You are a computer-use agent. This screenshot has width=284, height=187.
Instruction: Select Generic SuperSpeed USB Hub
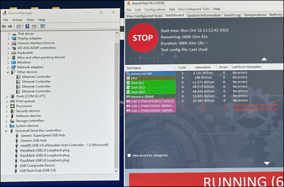[43, 135]
